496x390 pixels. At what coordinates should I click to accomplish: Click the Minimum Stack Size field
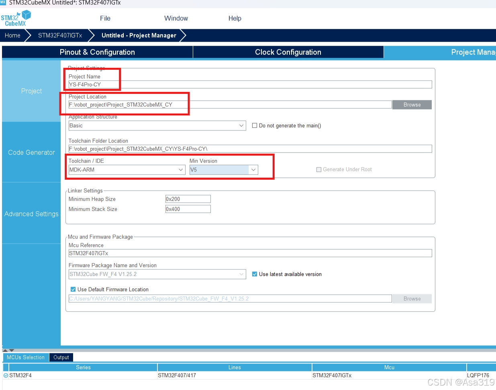(x=188, y=209)
